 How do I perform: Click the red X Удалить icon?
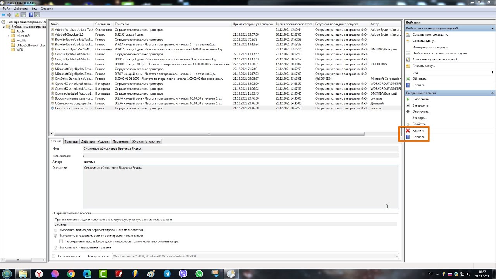pyautogui.click(x=408, y=131)
